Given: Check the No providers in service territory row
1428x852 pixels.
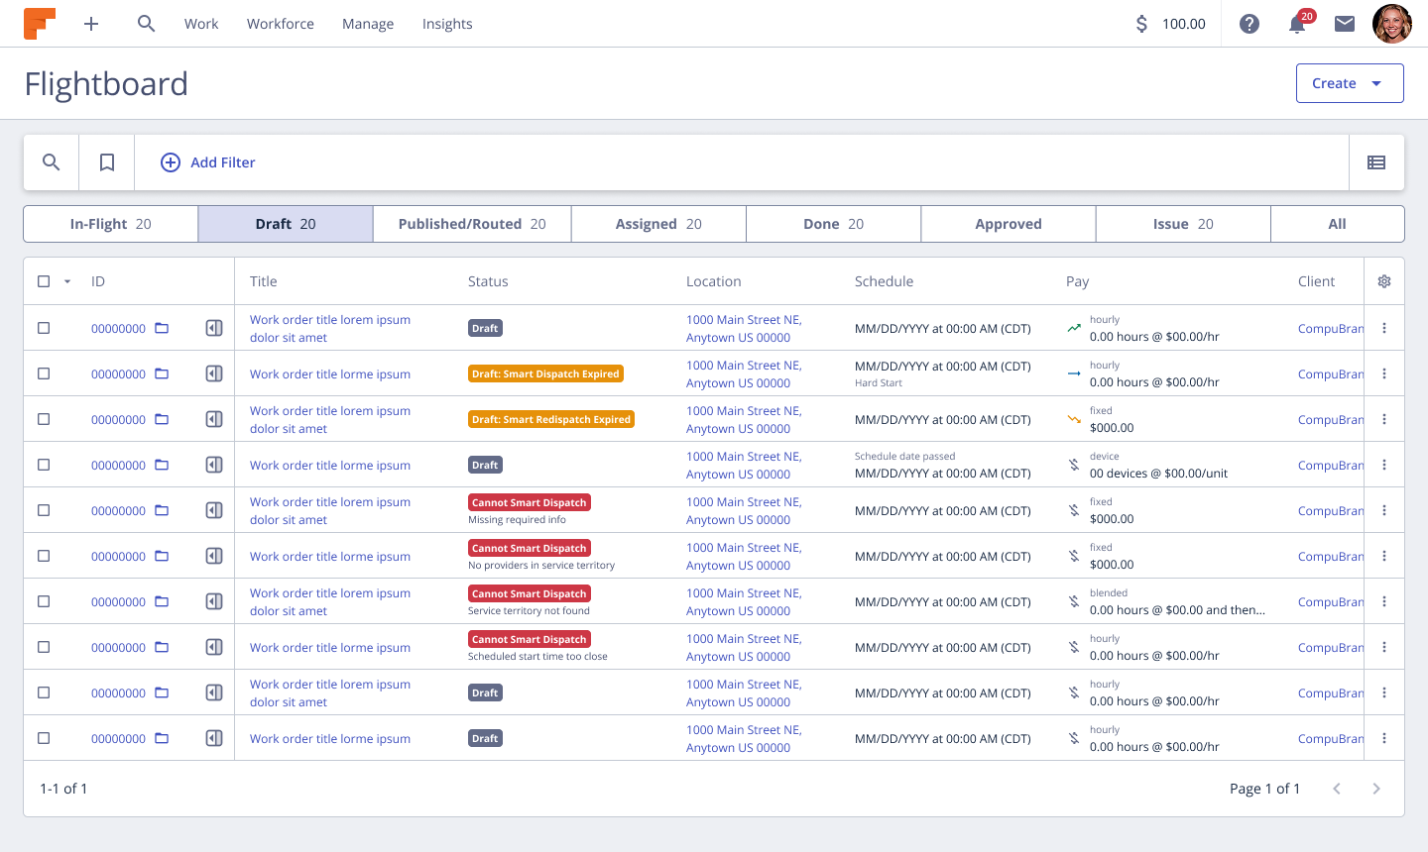Looking at the screenshot, I should pos(44,556).
